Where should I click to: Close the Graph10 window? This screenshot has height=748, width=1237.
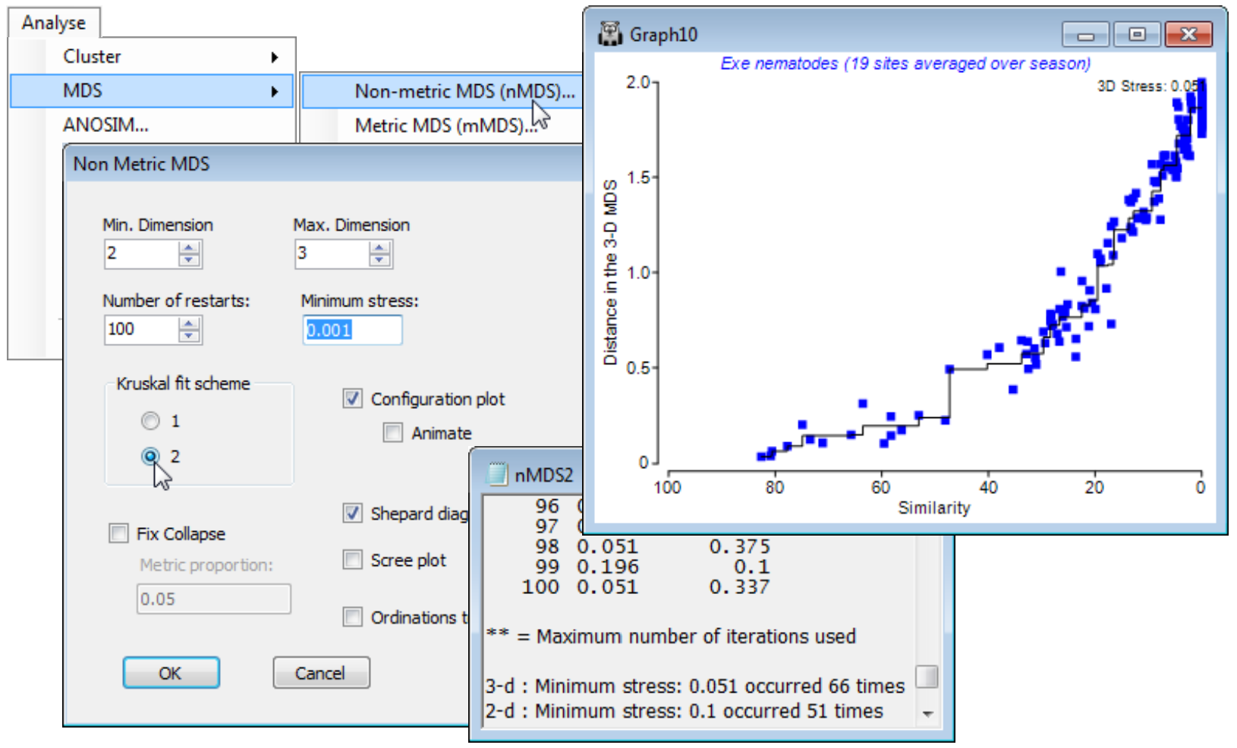tap(1188, 35)
